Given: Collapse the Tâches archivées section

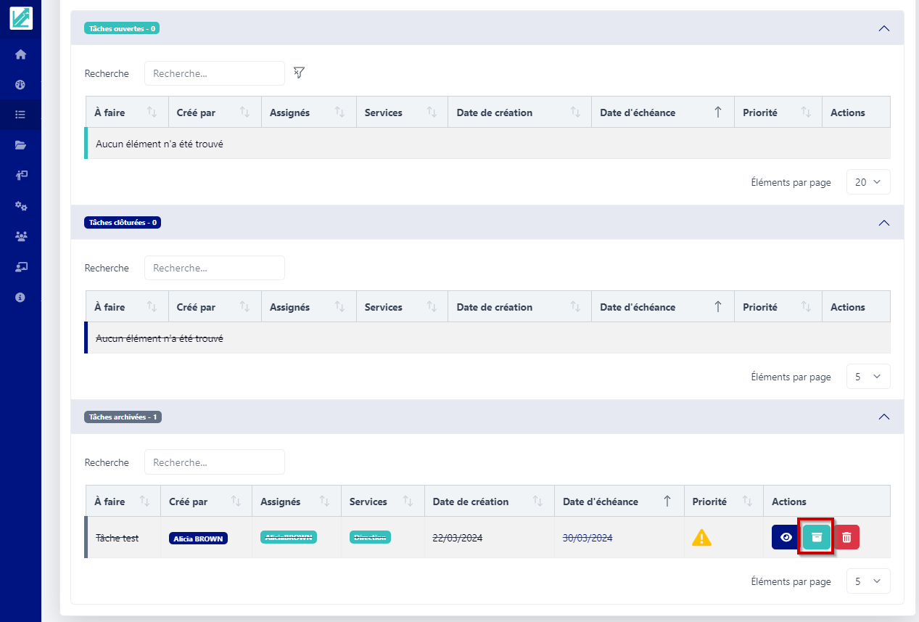Looking at the screenshot, I should click(x=883, y=417).
